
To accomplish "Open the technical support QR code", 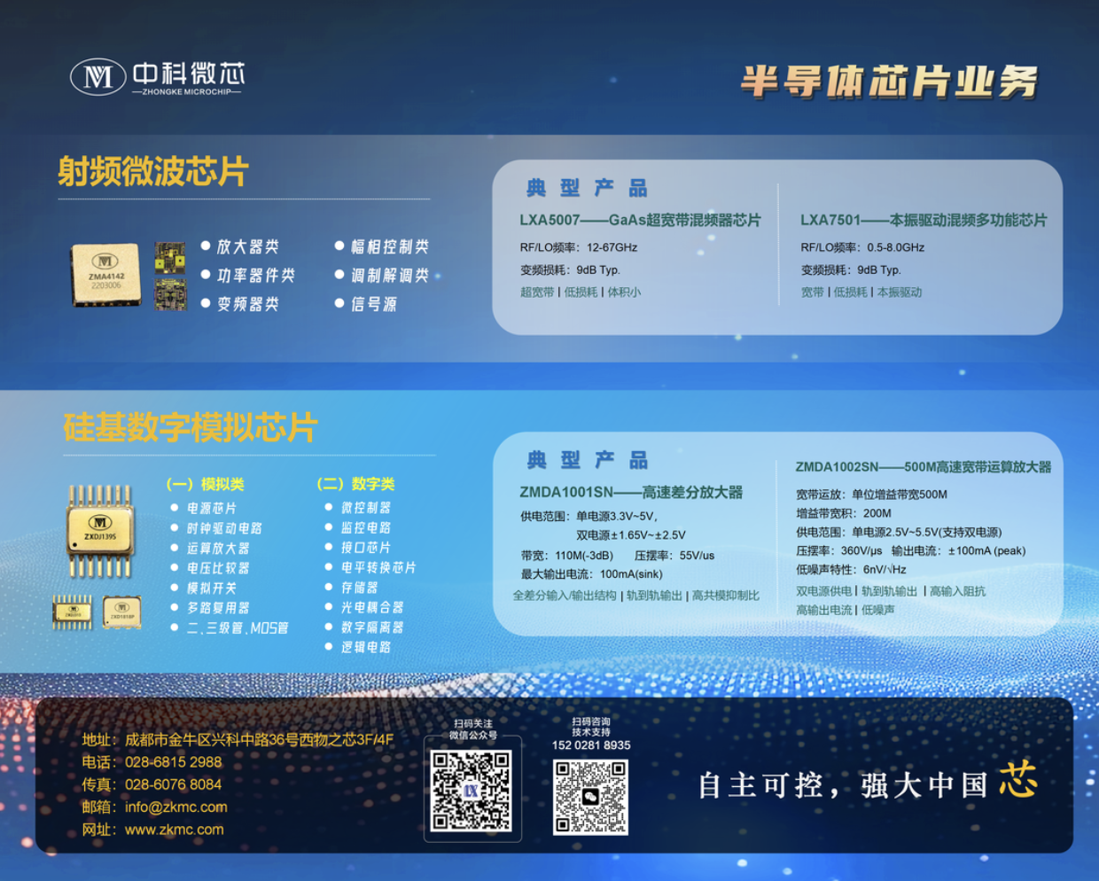I will click(590, 797).
